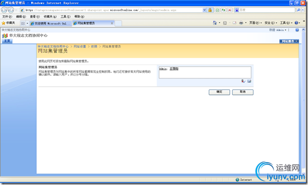Open the 帮助 (Help) menu
308x185 pixels.
point(79,17)
